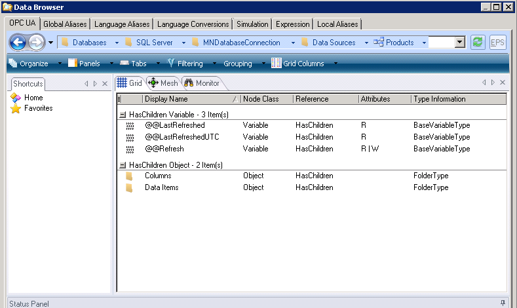The height and width of the screenshot is (308, 517).
Task: Pin the Status Panel
Action: pyautogui.click(x=503, y=303)
